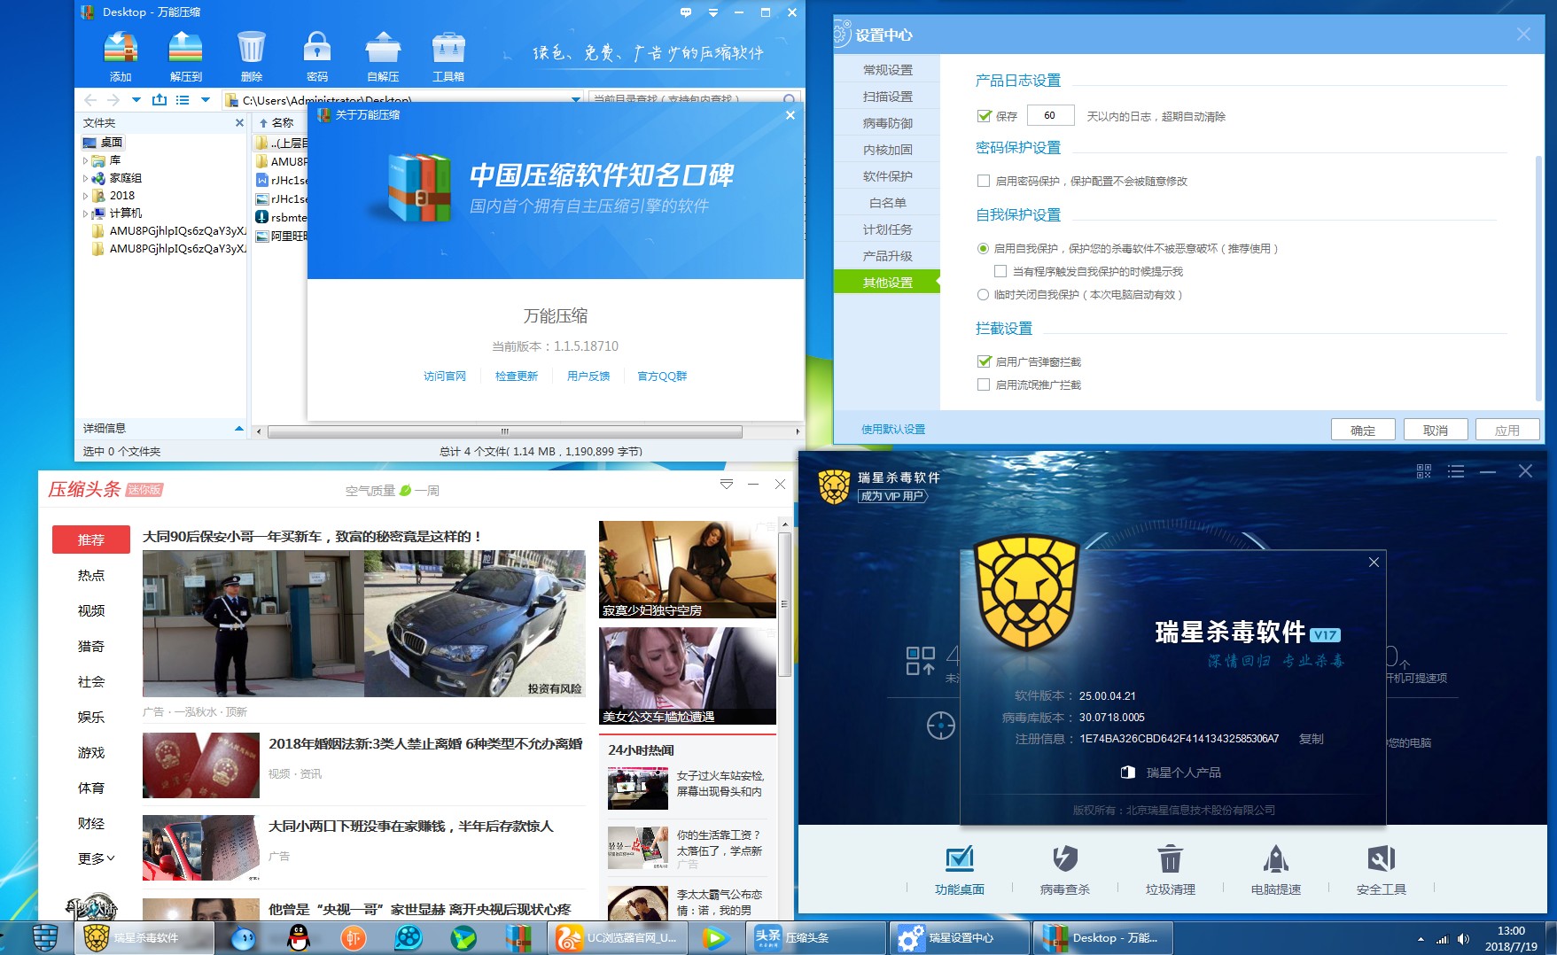Screen dimensions: 1557x955
Task: Expand the 2018 folder tree node
Action: pyautogui.click(x=86, y=196)
